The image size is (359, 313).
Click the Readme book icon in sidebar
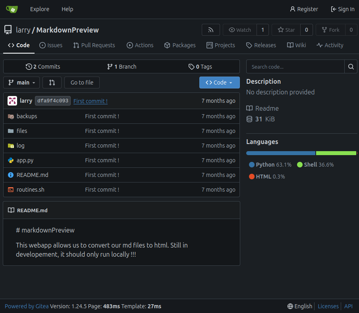coord(249,108)
